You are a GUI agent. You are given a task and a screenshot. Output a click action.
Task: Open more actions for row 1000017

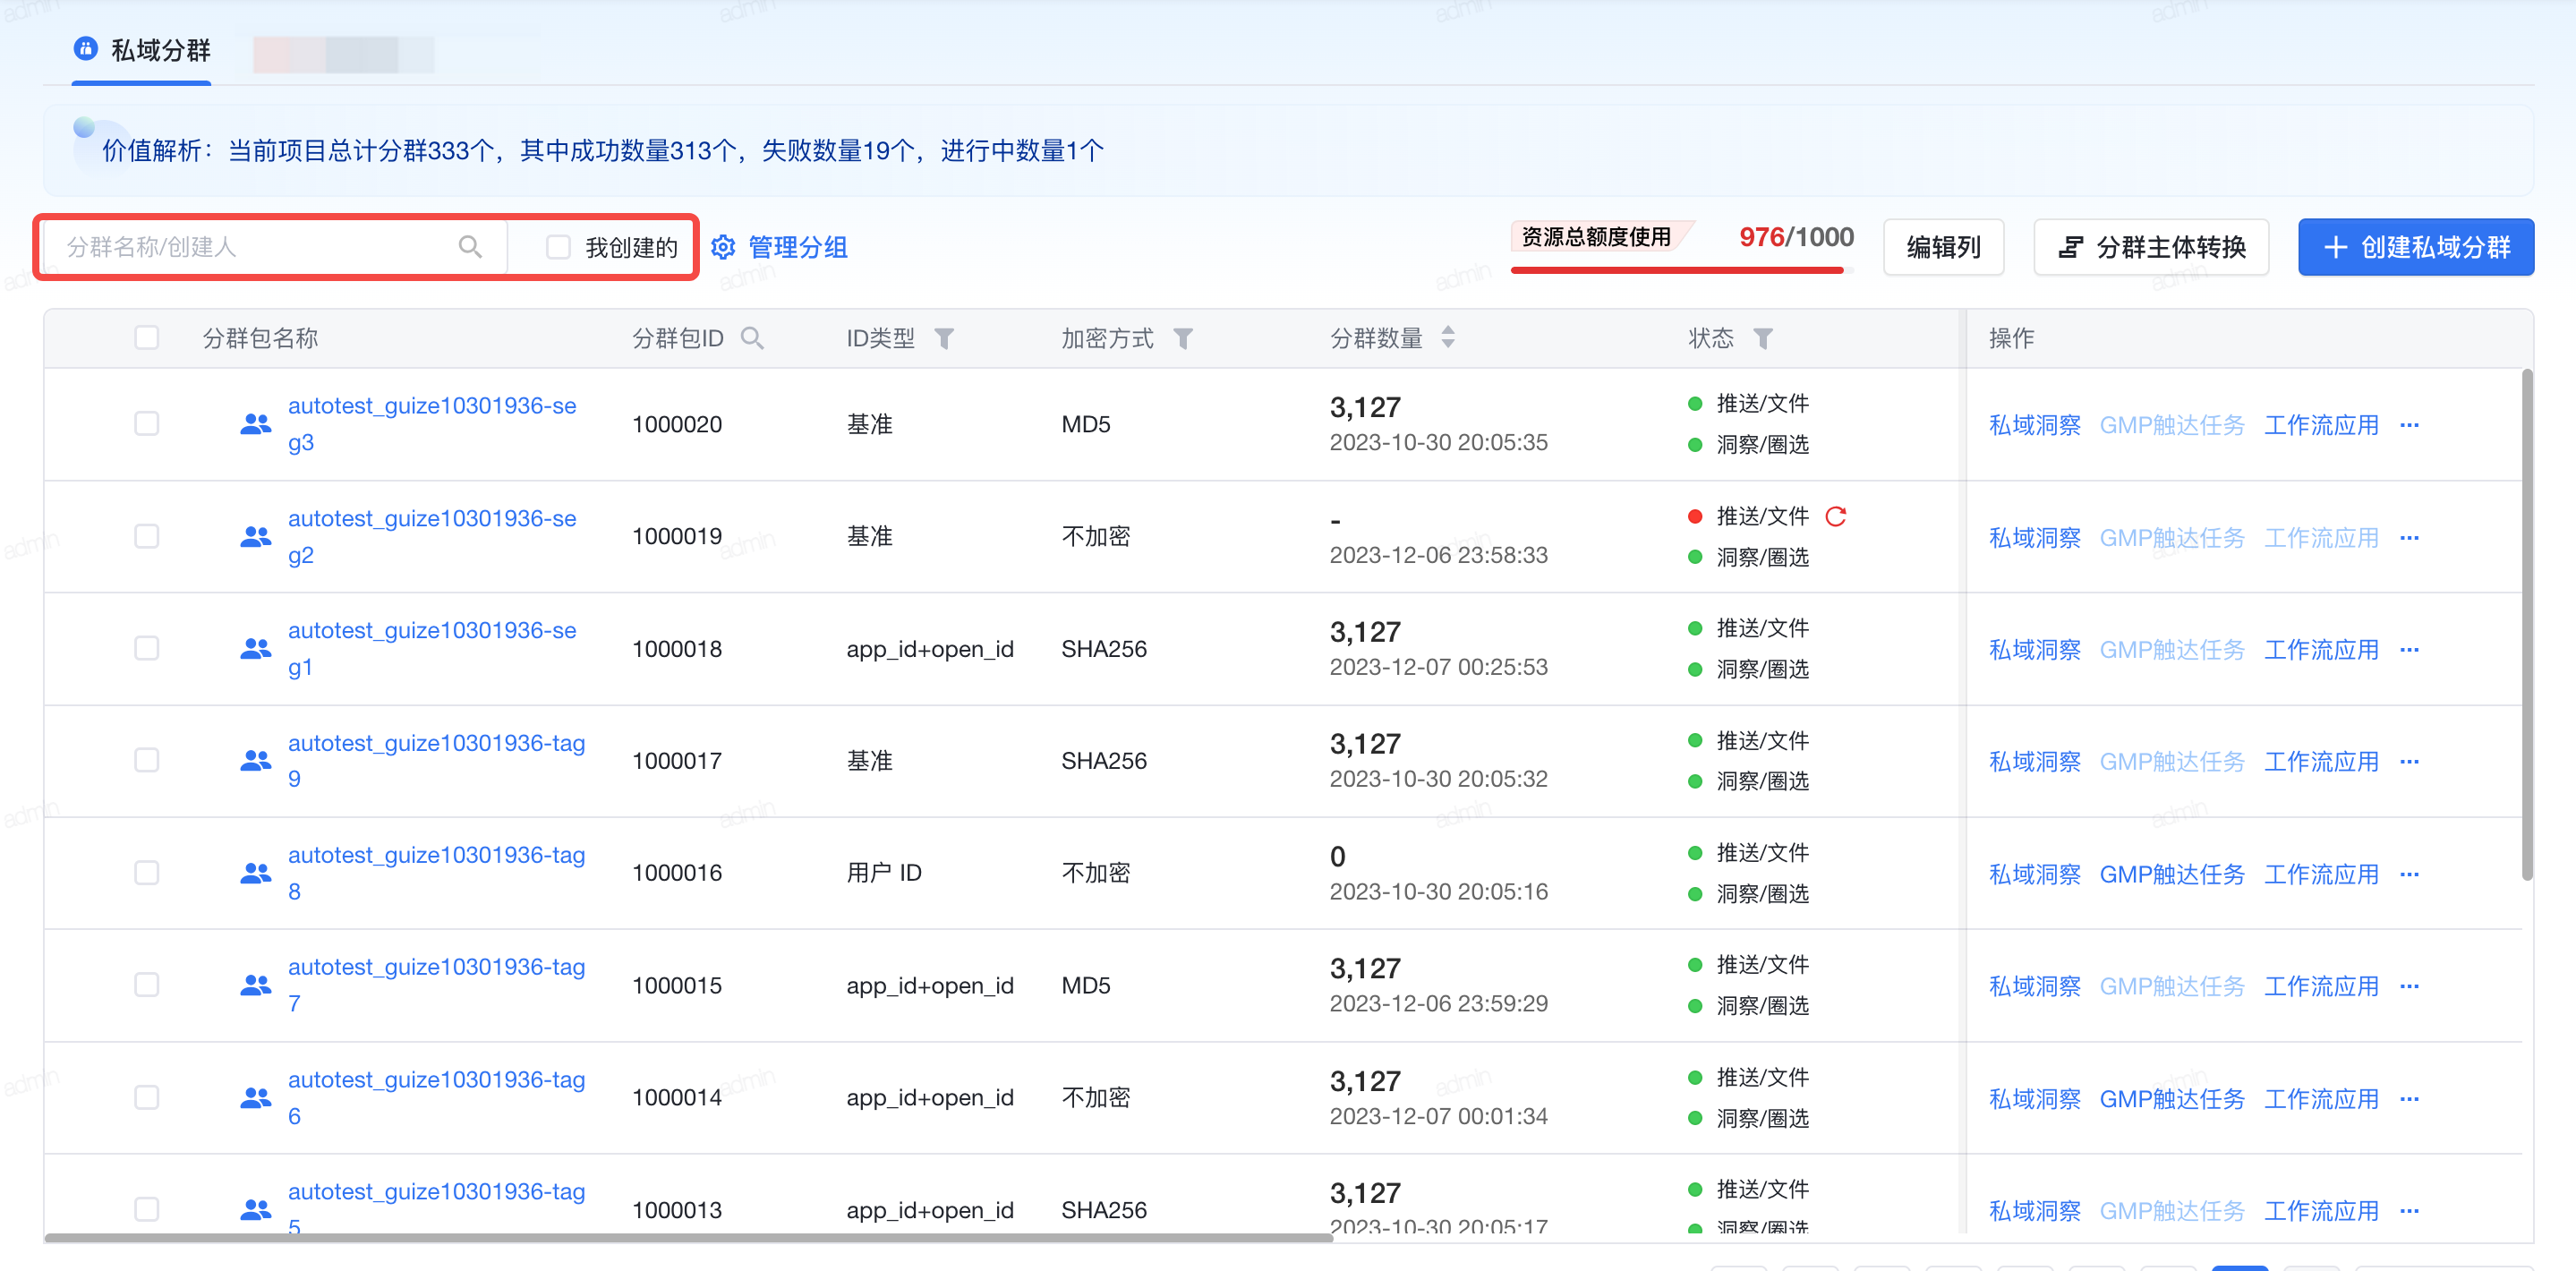coord(2409,762)
